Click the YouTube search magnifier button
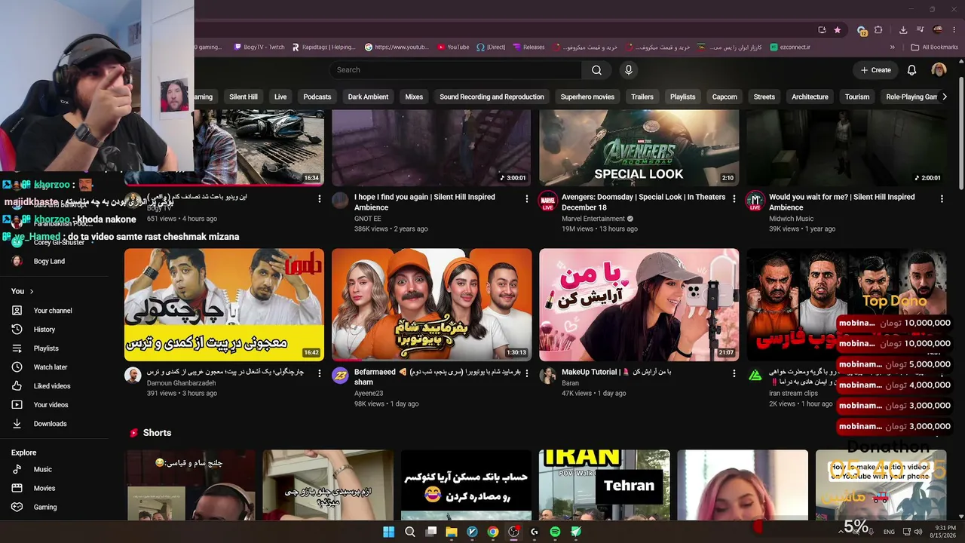This screenshot has width=965, height=543. [x=596, y=70]
